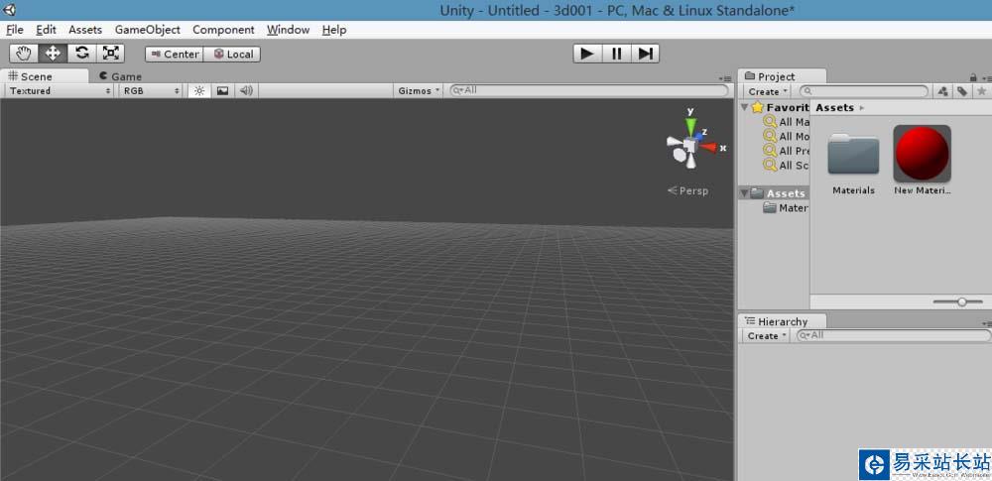Open the RGB render mode dropdown
This screenshot has height=481, width=992.
pyautogui.click(x=151, y=90)
